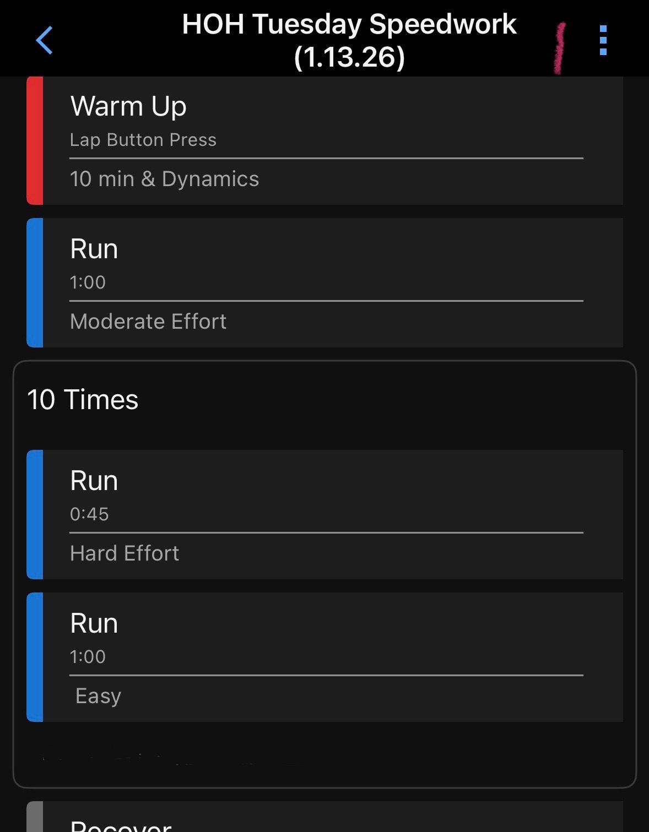
Task: Click the blue bar on Easy run
Action: [35, 657]
